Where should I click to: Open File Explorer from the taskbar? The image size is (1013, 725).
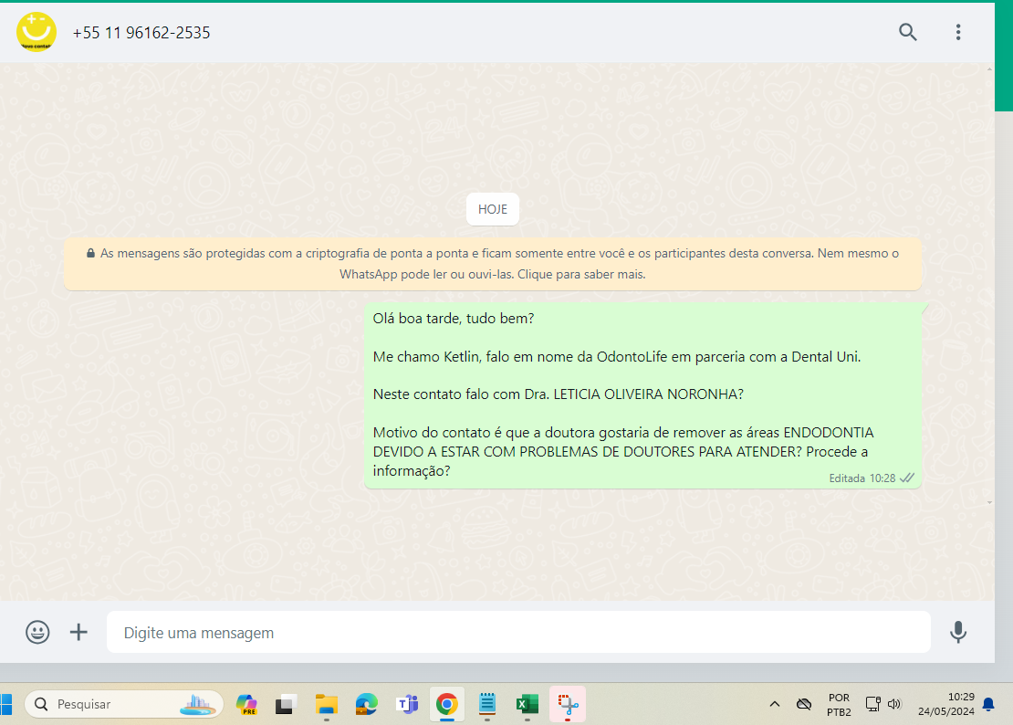(x=326, y=704)
